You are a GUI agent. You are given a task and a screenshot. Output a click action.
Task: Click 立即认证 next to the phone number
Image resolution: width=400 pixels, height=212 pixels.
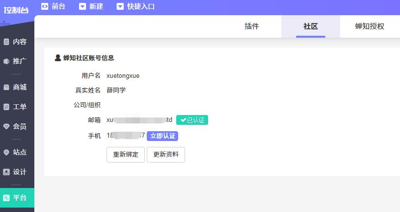point(162,136)
